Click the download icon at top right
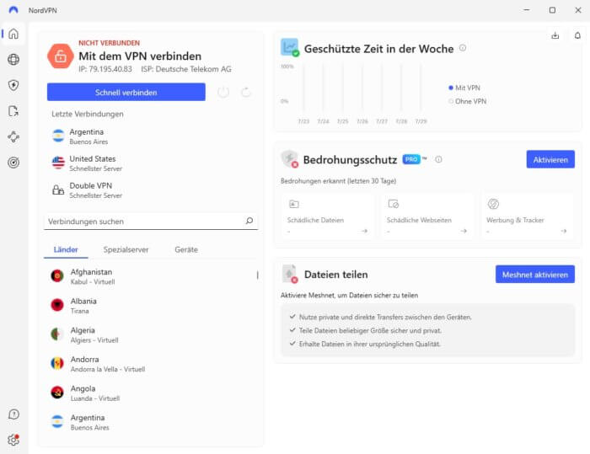This screenshot has height=454, width=590. click(x=555, y=35)
